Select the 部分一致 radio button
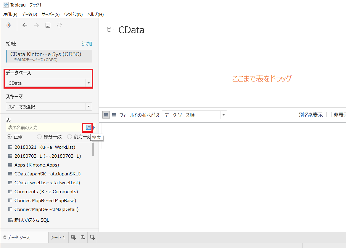The height and width of the screenshot is (248, 346). [39, 137]
